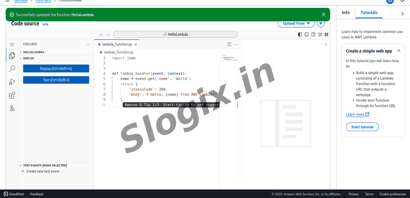Click the Start tutorial button
Viewport: 410px width, 198px height.
(362, 127)
